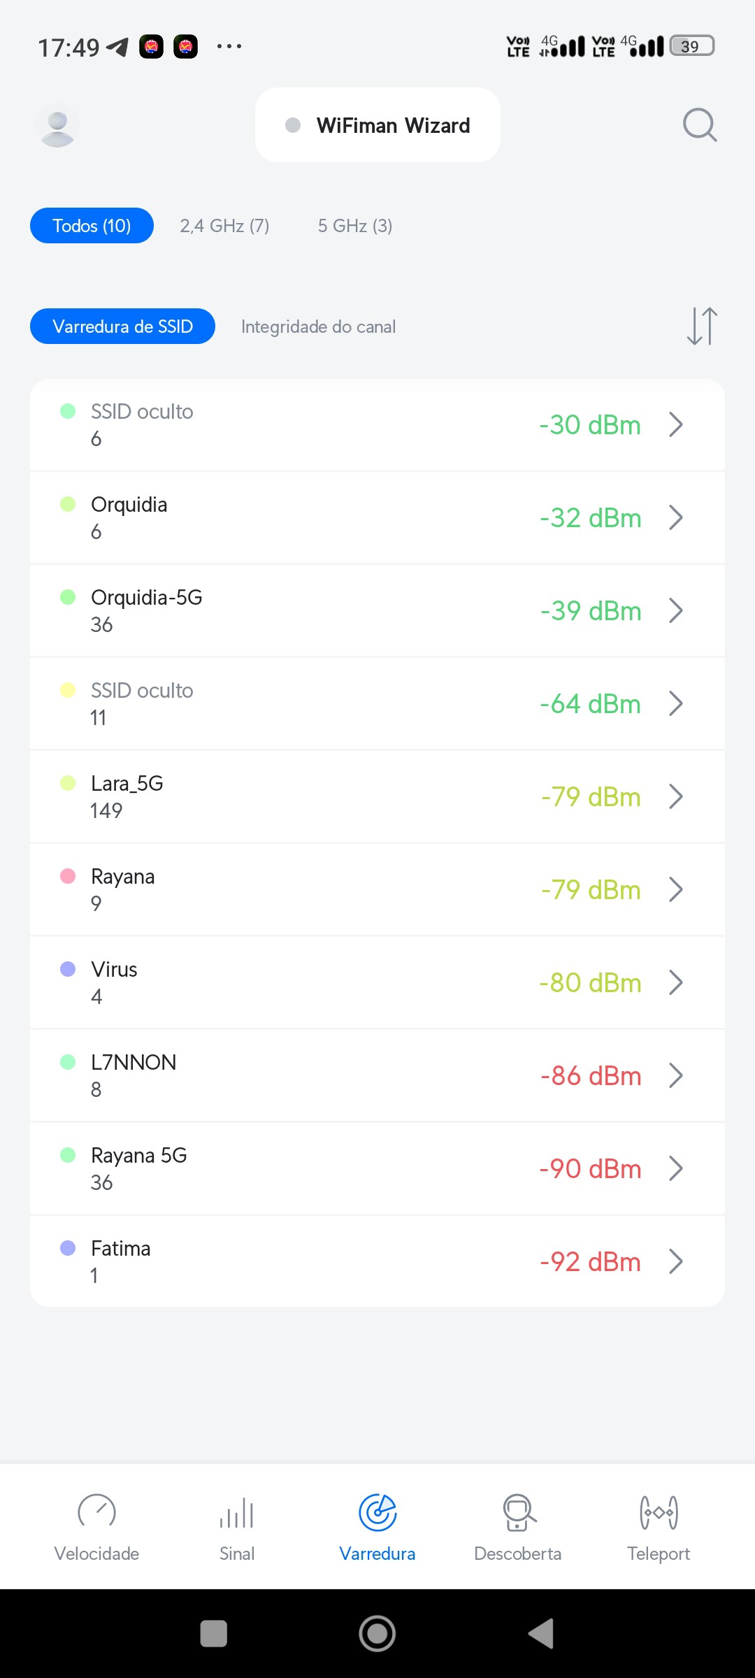
Task: Select the Todos (10) filter
Action: point(92,226)
